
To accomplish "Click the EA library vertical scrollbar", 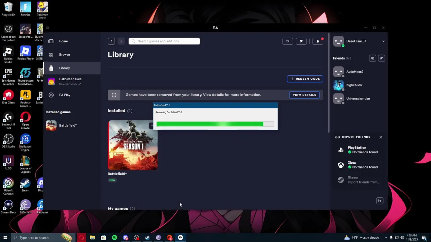I will coord(329,82).
